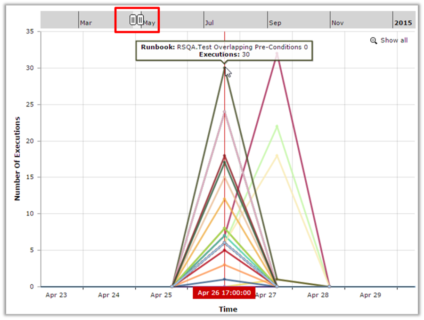
Task: Click the 2015 label in the timeline bar
Action: [403, 23]
